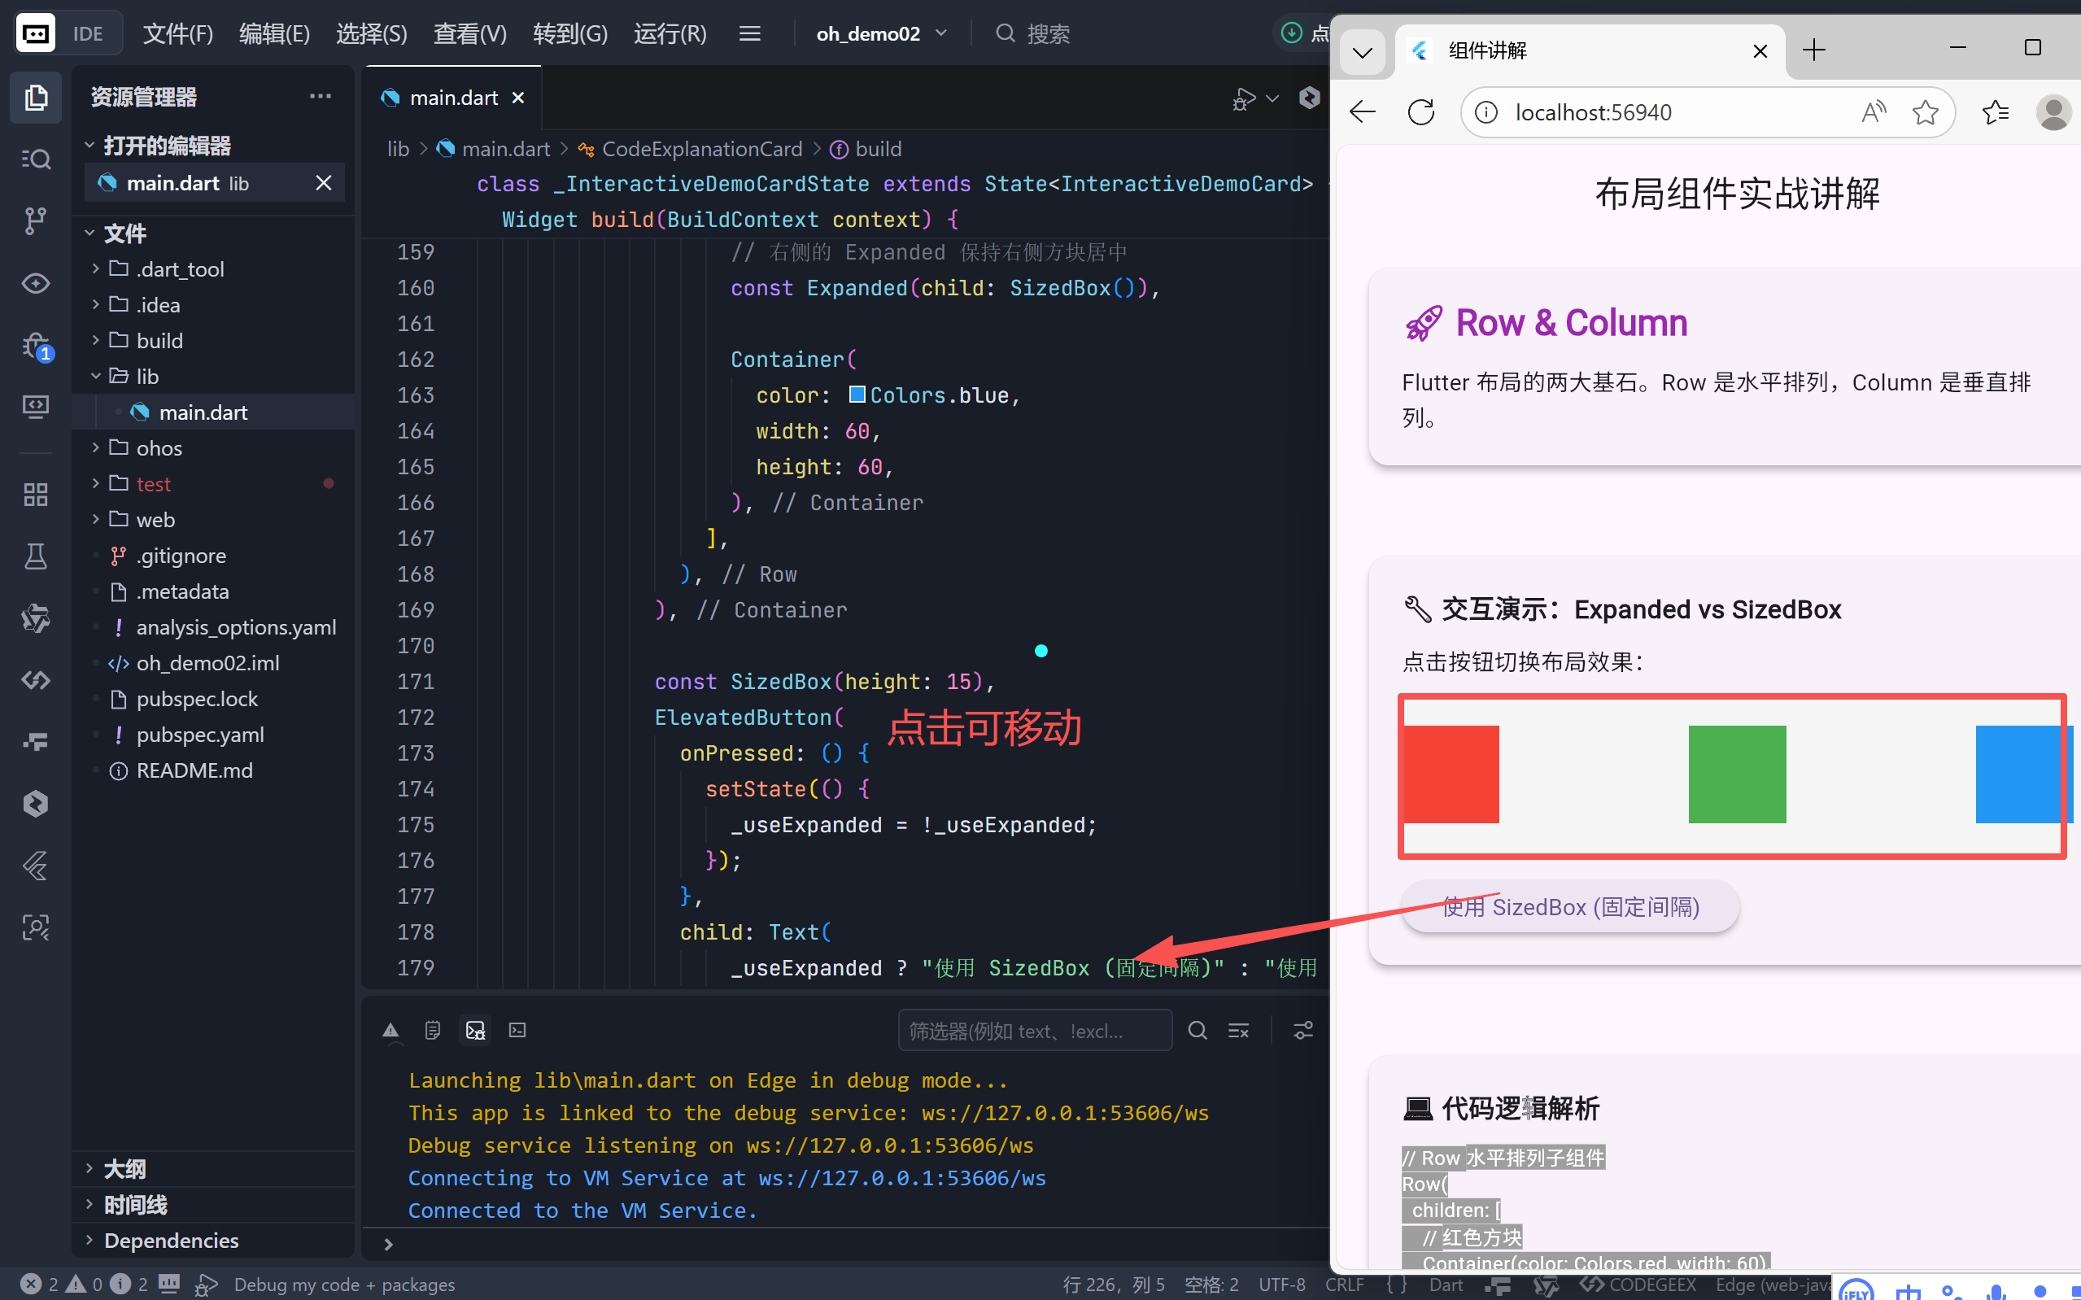Select terminal view icon in panel
The width and height of the screenshot is (2081, 1300).
pyautogui.click(x=517, y=1030)
